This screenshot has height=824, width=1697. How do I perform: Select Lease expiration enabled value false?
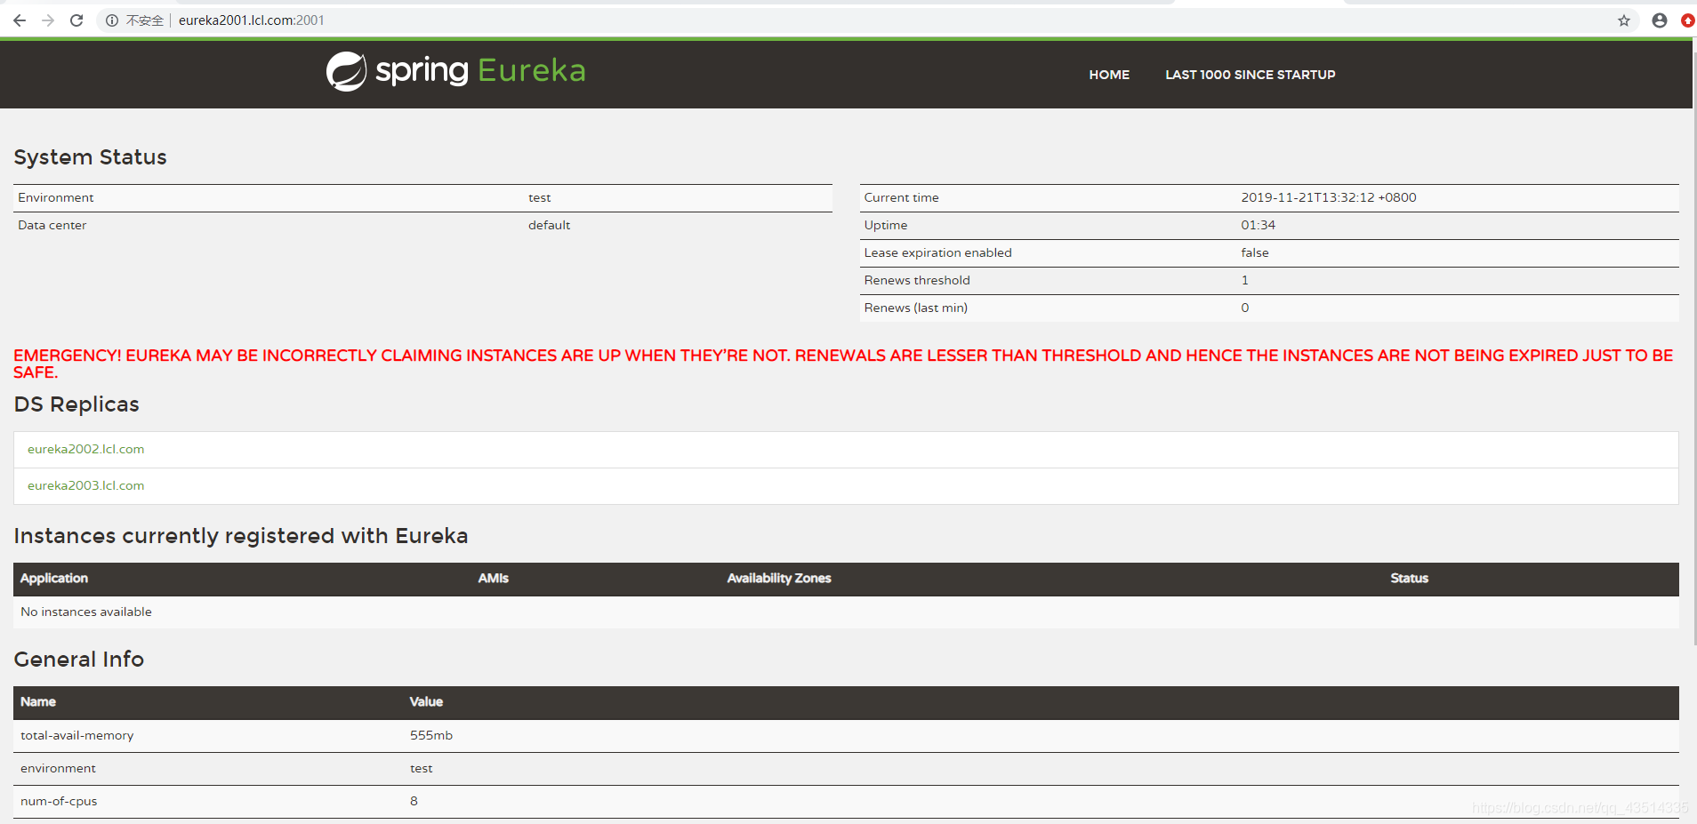1255,252
